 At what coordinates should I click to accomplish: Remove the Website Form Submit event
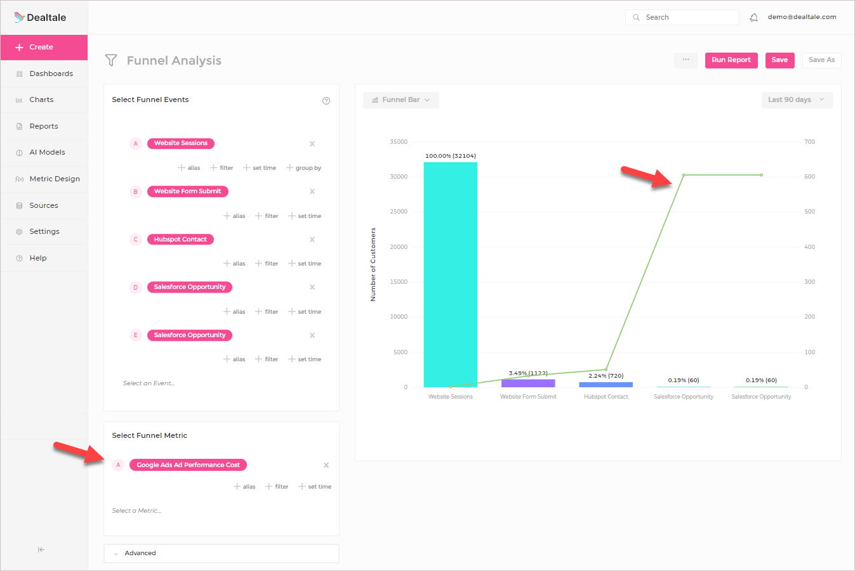pos(312,191)
